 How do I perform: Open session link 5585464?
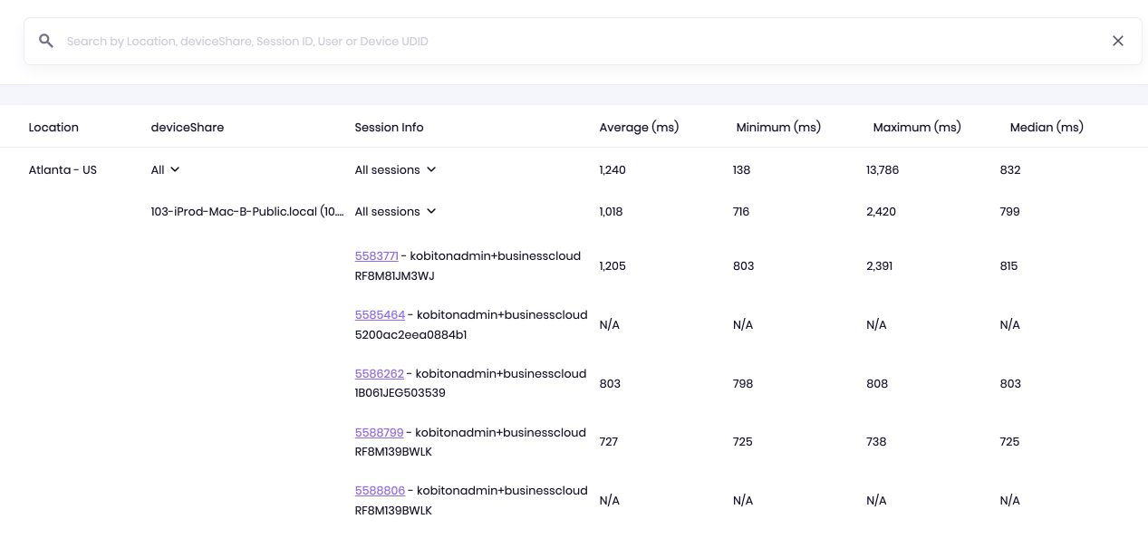(x=380, y=315)
